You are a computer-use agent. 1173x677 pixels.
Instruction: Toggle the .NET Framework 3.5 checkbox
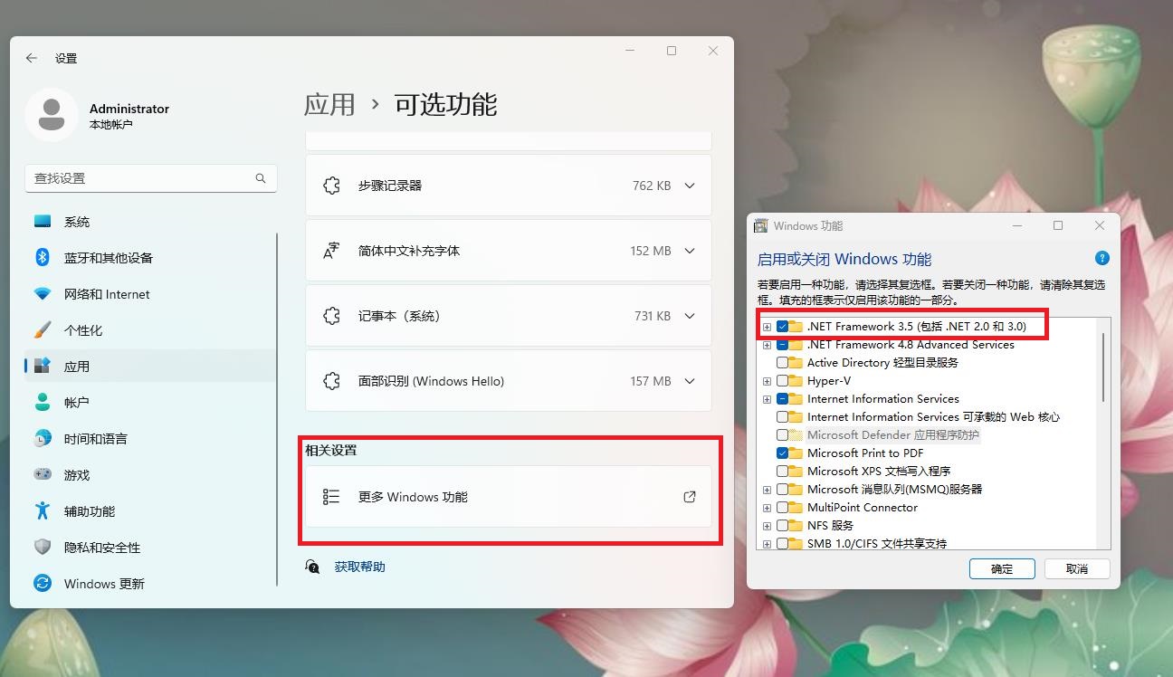click(782, 327)
